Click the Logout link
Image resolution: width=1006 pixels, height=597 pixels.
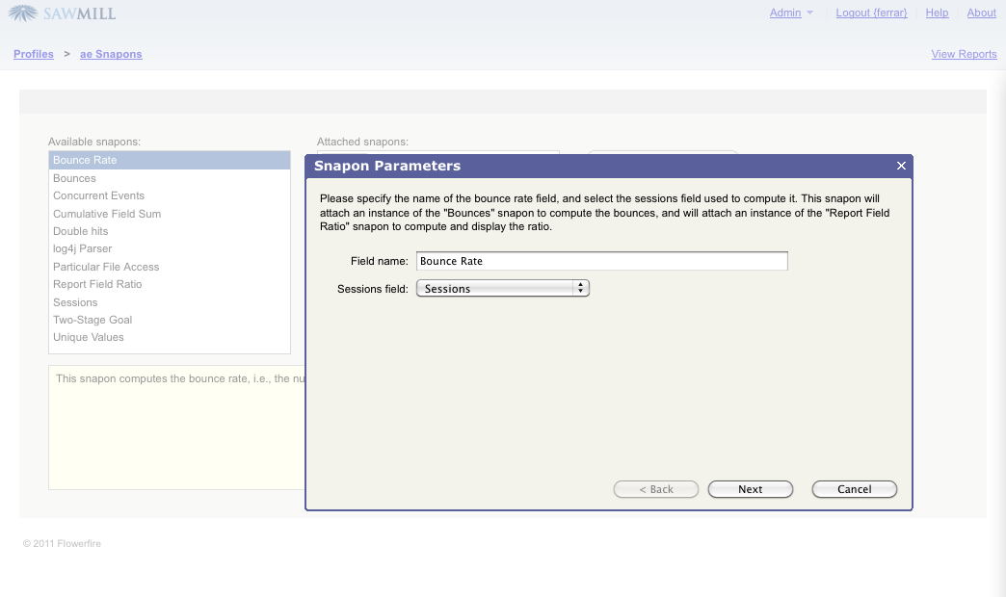pos(871,13)
